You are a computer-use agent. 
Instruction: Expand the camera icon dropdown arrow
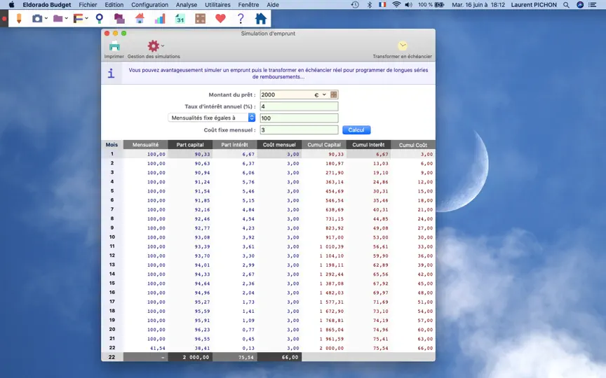point(46,18)
